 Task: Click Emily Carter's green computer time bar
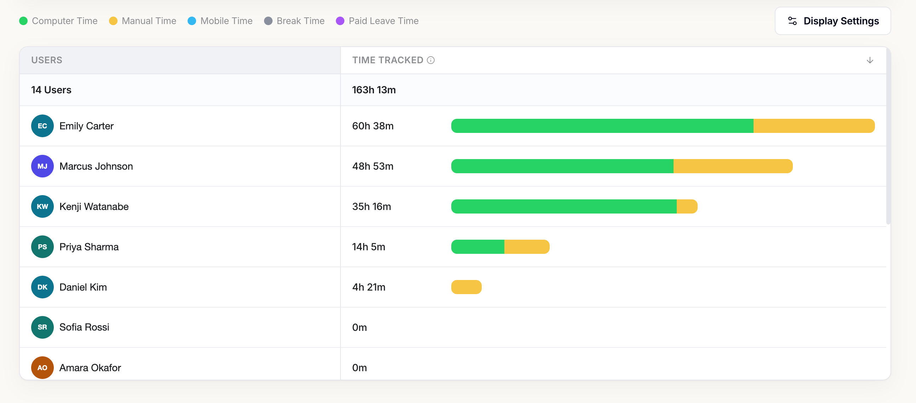click(602, 126)
